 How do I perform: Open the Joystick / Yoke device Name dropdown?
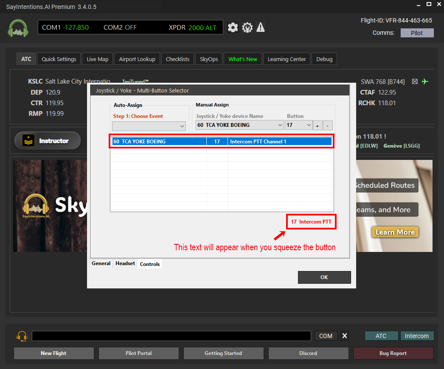[239, 125]
